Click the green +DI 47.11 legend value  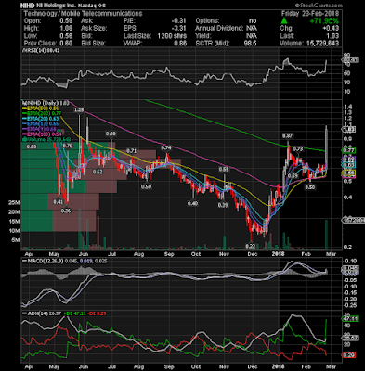point(73,313)
